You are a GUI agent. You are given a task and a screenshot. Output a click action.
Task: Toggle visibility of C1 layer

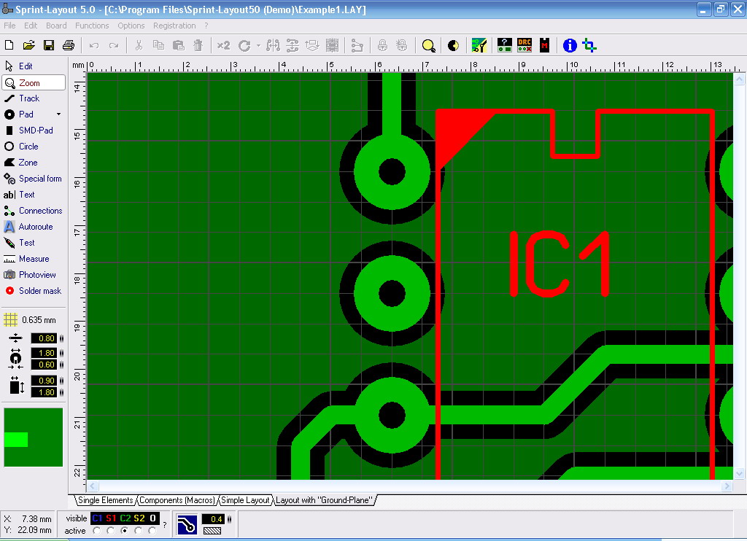[97, 518]
